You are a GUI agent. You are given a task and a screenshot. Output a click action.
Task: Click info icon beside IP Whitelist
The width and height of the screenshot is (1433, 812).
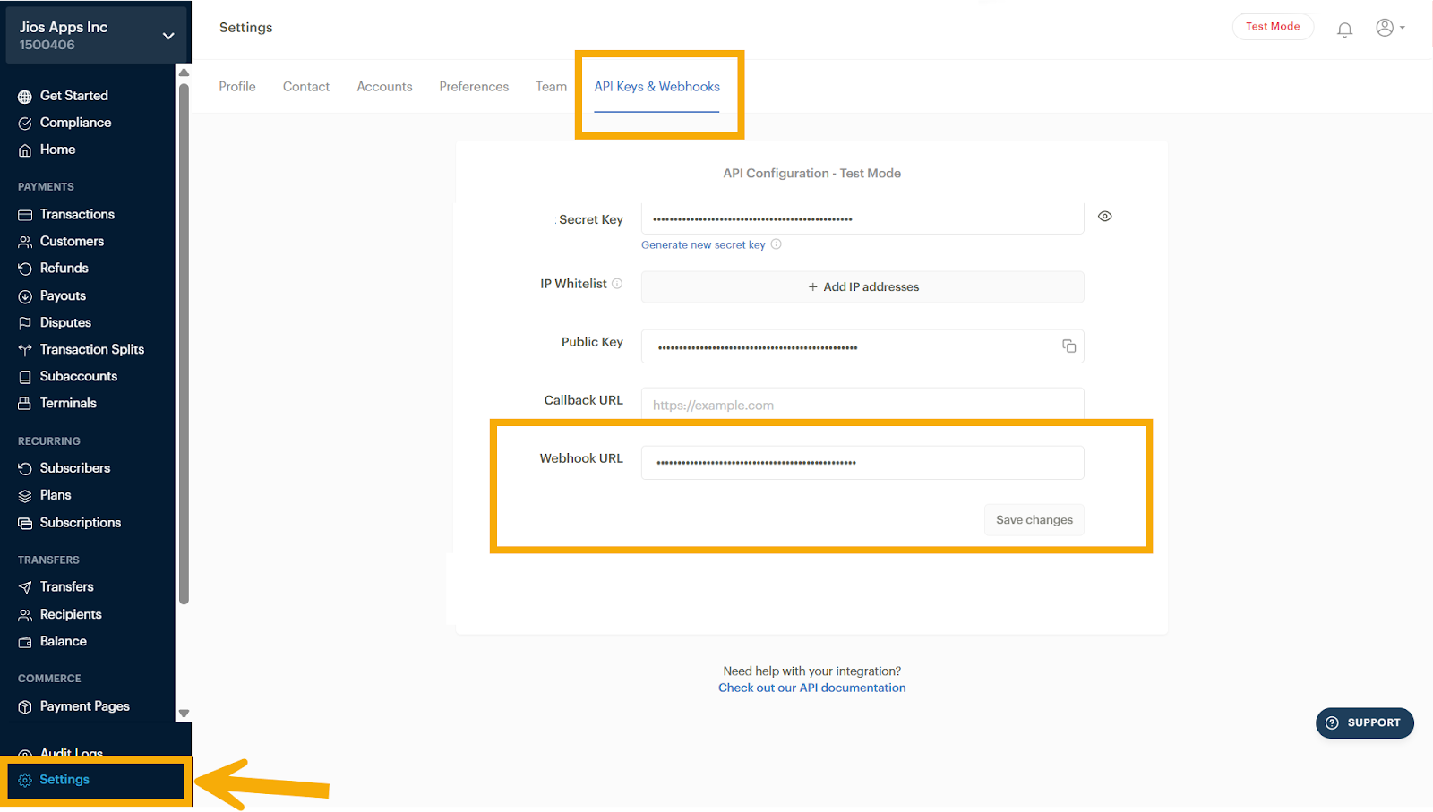(617, 284)
